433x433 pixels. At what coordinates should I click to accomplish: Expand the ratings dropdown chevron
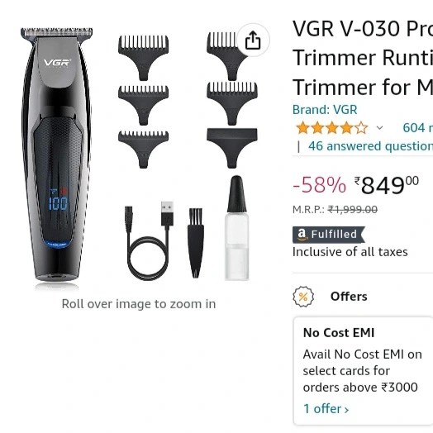point(380,128)
